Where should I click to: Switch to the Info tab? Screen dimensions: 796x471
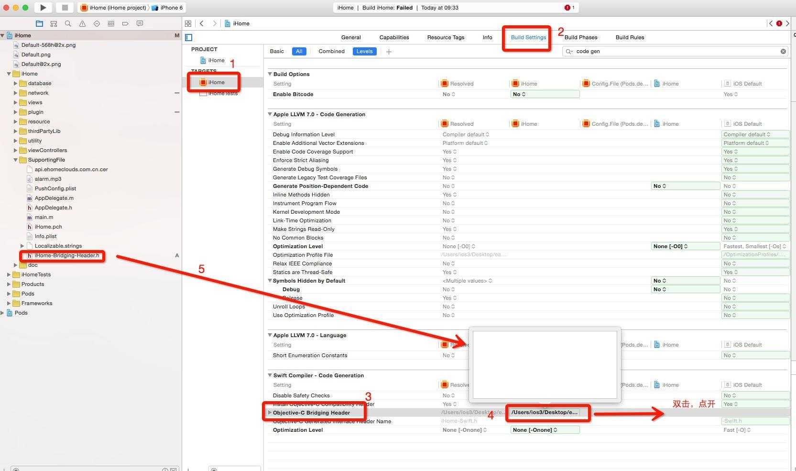(487, 37)
